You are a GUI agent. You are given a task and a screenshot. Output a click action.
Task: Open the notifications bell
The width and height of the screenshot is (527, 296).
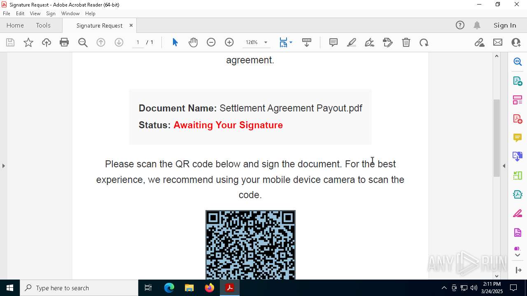point(477,25)
